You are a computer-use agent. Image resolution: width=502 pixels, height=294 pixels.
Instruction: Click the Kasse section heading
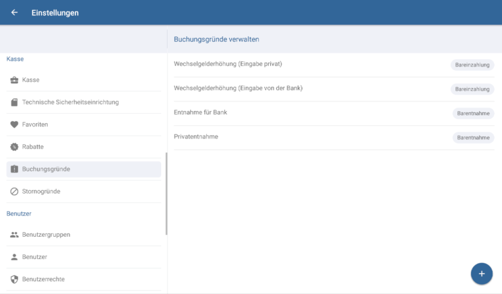[15, 59]
